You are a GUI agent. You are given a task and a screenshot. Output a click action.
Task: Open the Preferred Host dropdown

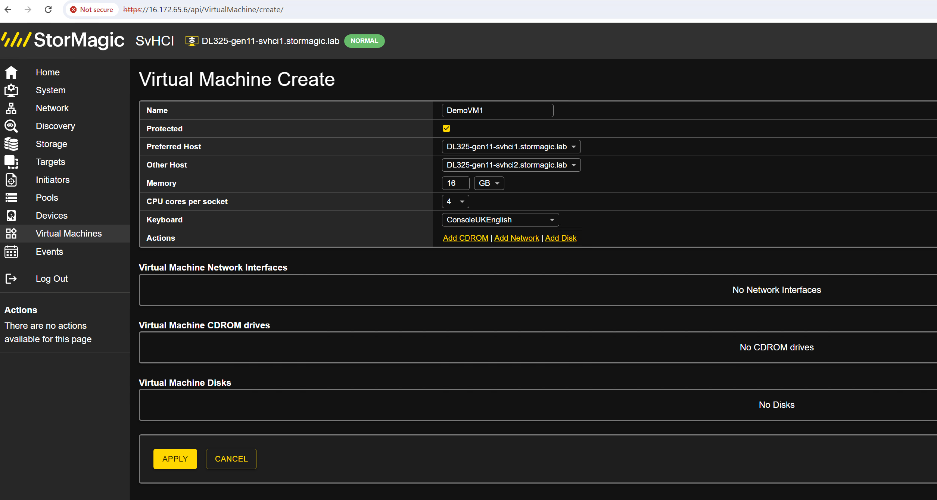[511, 147]
